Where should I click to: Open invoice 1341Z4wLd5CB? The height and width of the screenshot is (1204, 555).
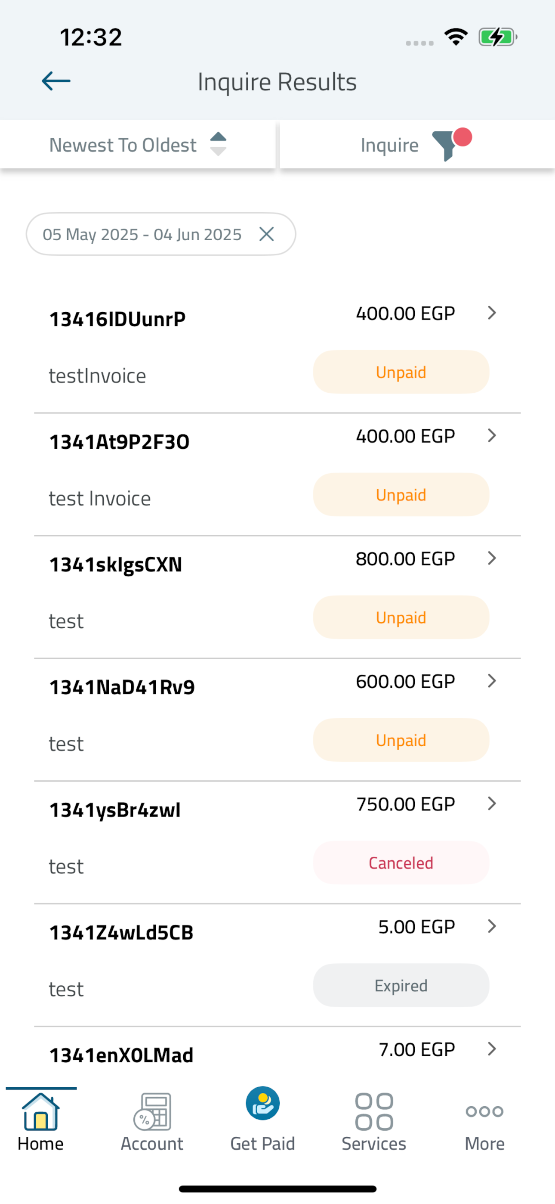(277, 965)
